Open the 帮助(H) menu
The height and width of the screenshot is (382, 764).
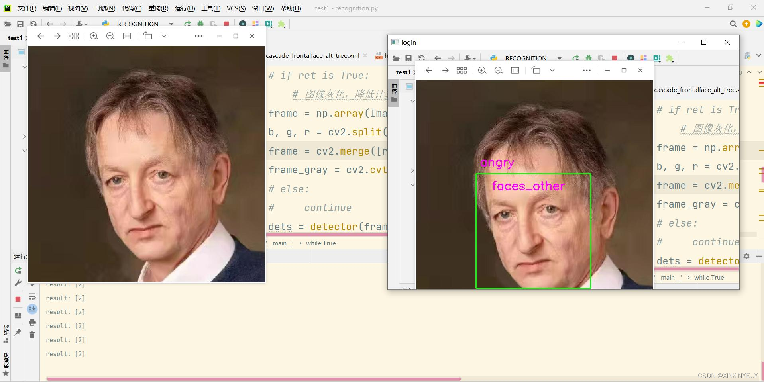click(291, 8)
